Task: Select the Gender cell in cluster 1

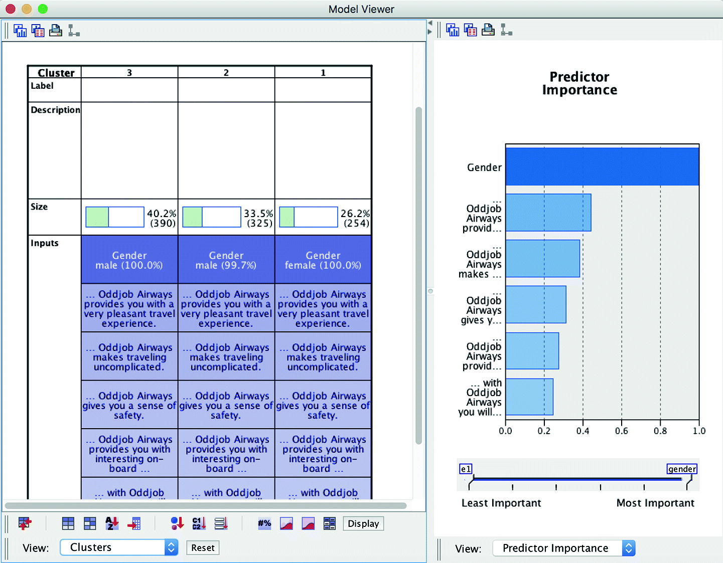Action: [x=323, y=260]
